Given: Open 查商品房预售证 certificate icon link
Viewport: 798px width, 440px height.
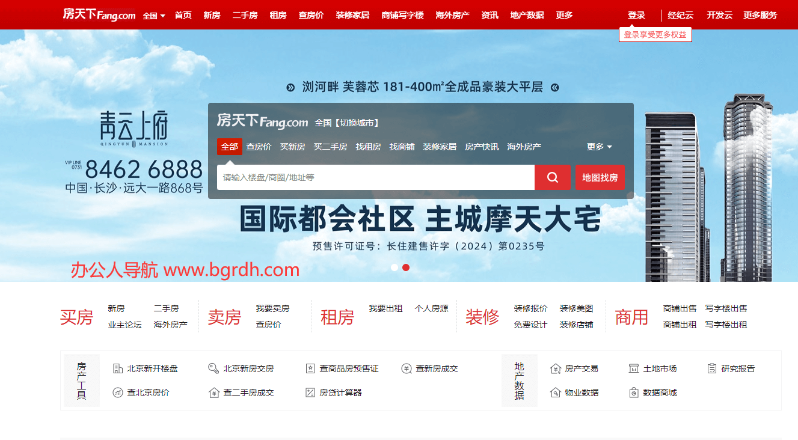Looking at the screenshot, I should point(342,368).
